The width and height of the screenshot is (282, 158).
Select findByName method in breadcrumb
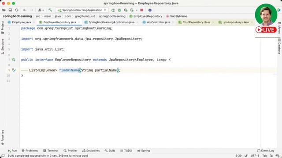click(177, 16)
